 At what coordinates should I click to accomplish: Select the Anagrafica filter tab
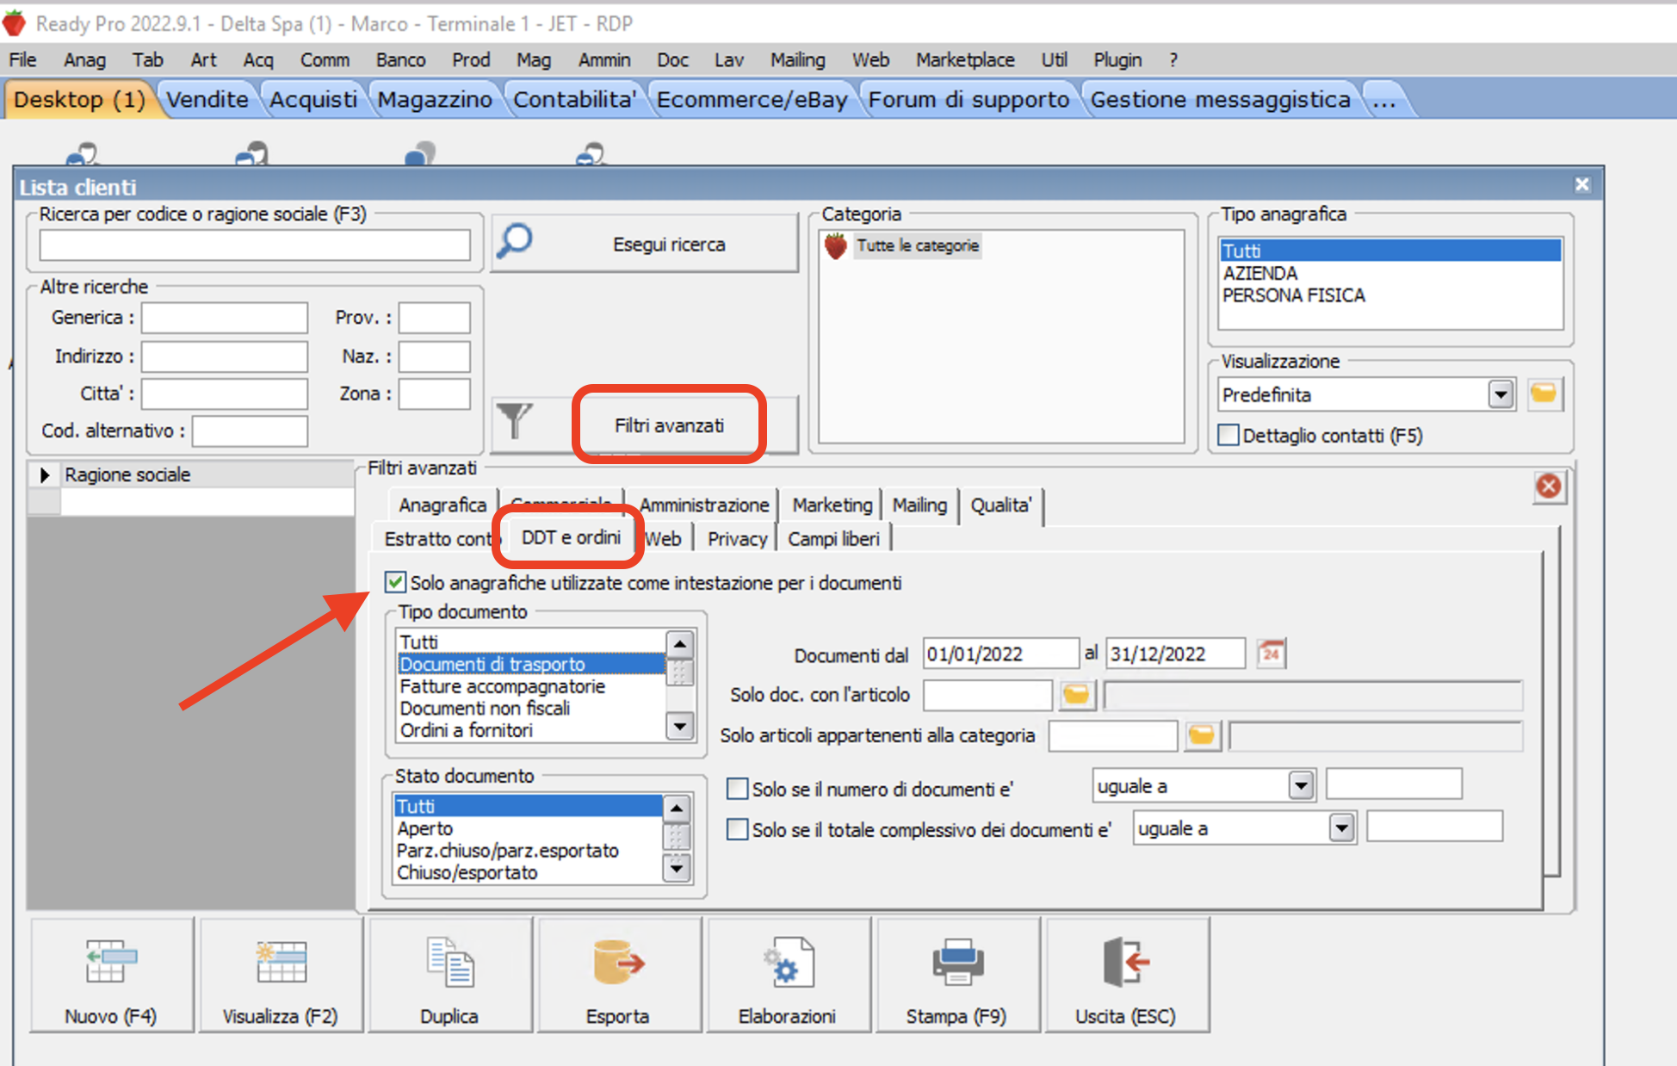point(442,505)
